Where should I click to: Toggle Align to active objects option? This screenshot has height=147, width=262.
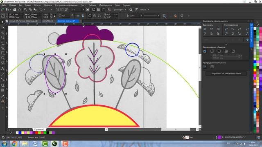coord(205,51)
